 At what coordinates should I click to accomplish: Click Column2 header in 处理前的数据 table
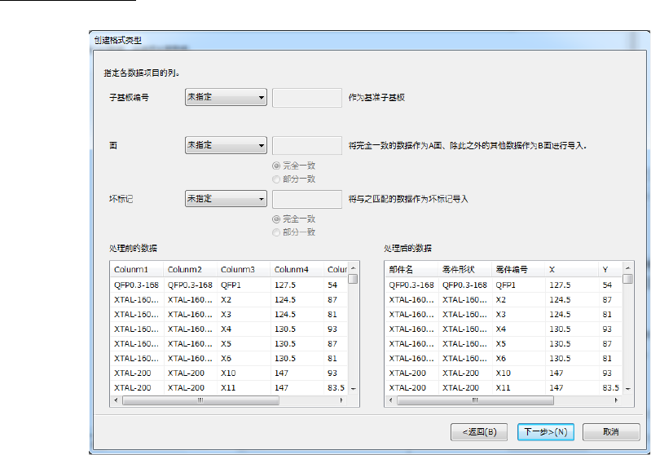coord(190,269)
